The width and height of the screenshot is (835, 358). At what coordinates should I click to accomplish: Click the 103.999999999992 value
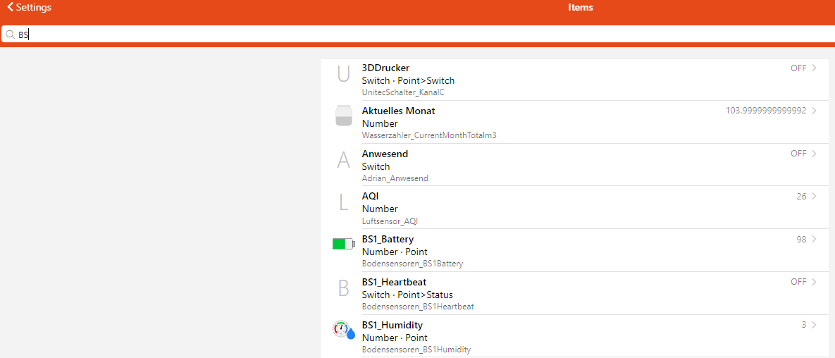(766, 111)
